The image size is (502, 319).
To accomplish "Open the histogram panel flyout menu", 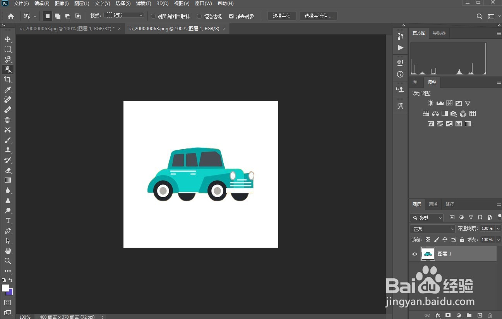I will click(x=499, y=33).
